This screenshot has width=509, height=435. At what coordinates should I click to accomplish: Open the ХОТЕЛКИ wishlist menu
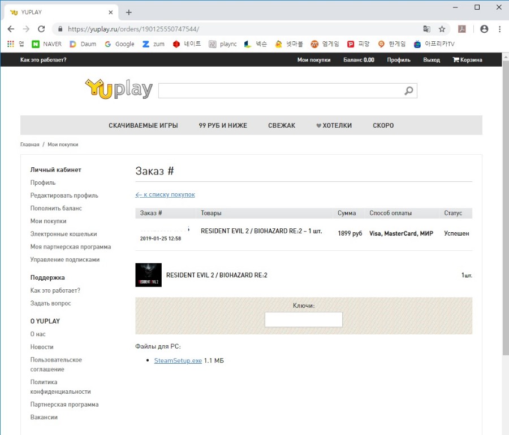[x=334, y=125]
